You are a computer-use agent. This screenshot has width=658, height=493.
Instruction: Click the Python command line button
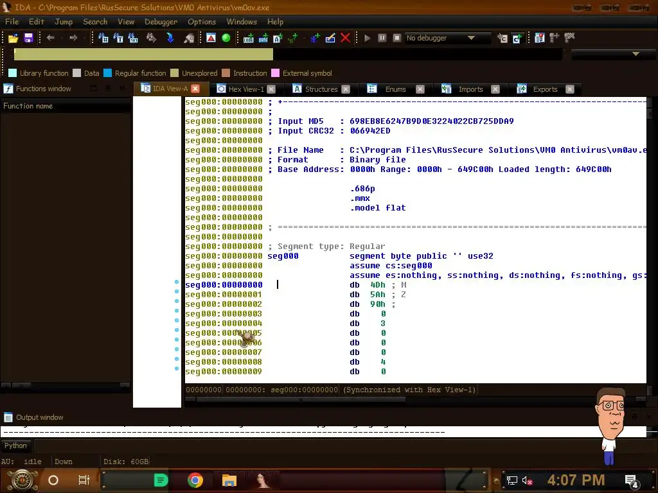tap(15, 445)
